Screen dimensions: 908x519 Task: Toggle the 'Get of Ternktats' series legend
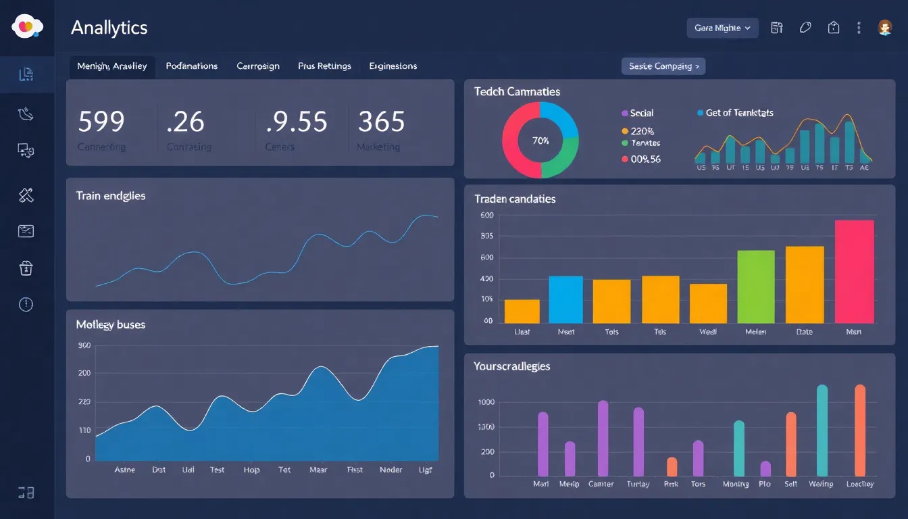[736, 113]
